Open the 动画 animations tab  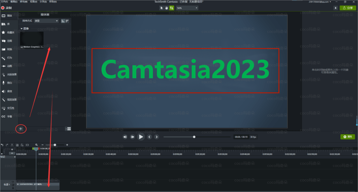[9, 66]
